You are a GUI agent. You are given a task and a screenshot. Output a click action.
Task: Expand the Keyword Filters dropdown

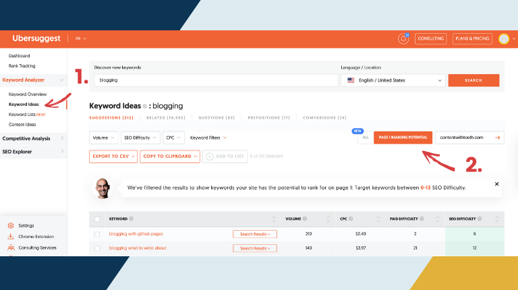(208, 138)
